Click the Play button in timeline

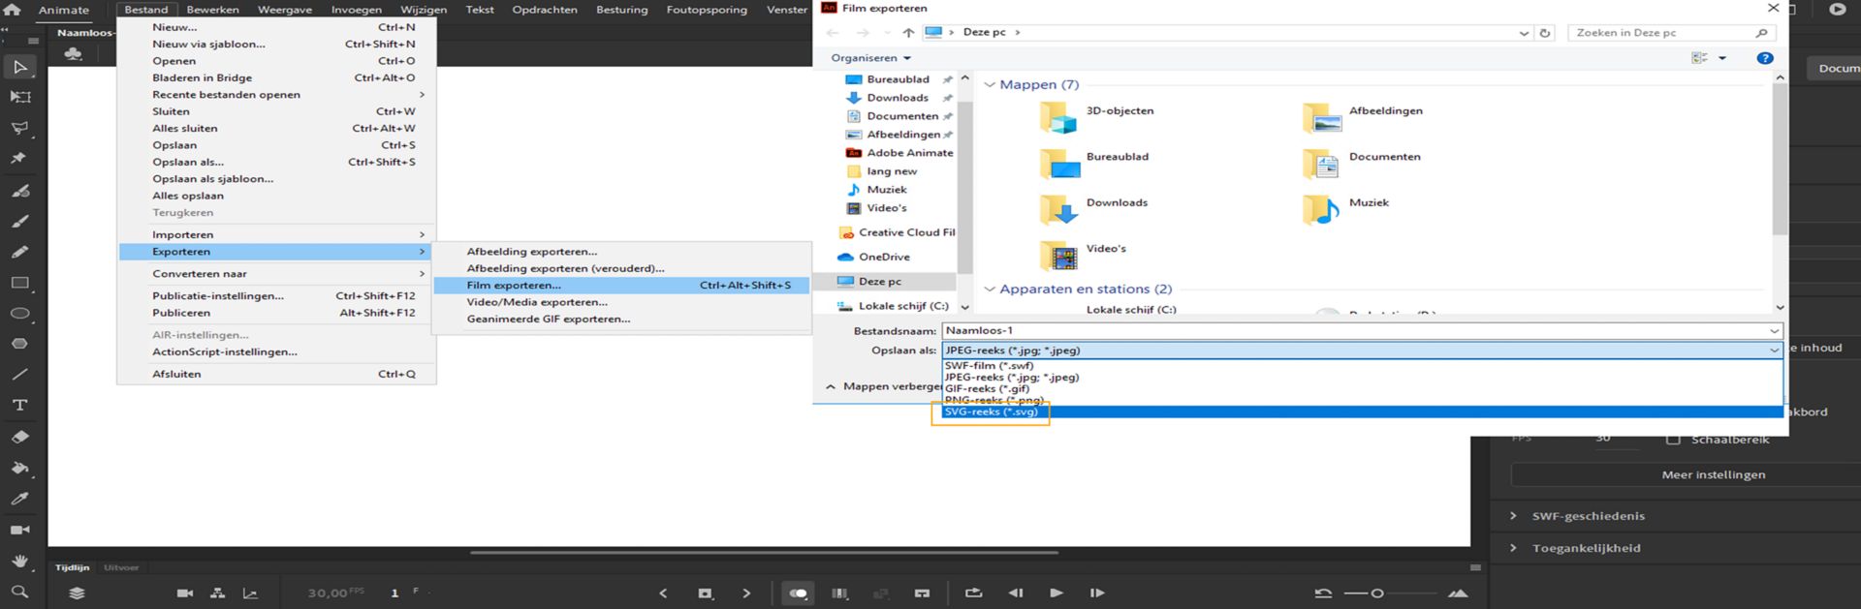pyautogui.click(x=1057, y=593)
